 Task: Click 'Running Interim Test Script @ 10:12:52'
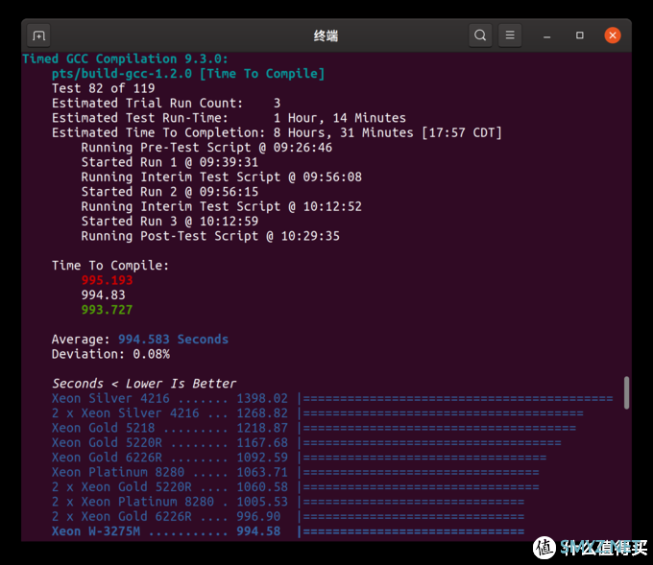(x=221, y=206)
